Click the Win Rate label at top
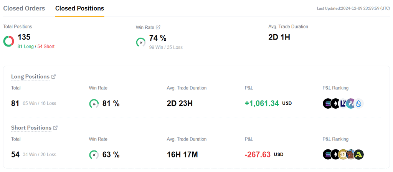This screenshot has height=172, width=393. [x=145, y=27]
